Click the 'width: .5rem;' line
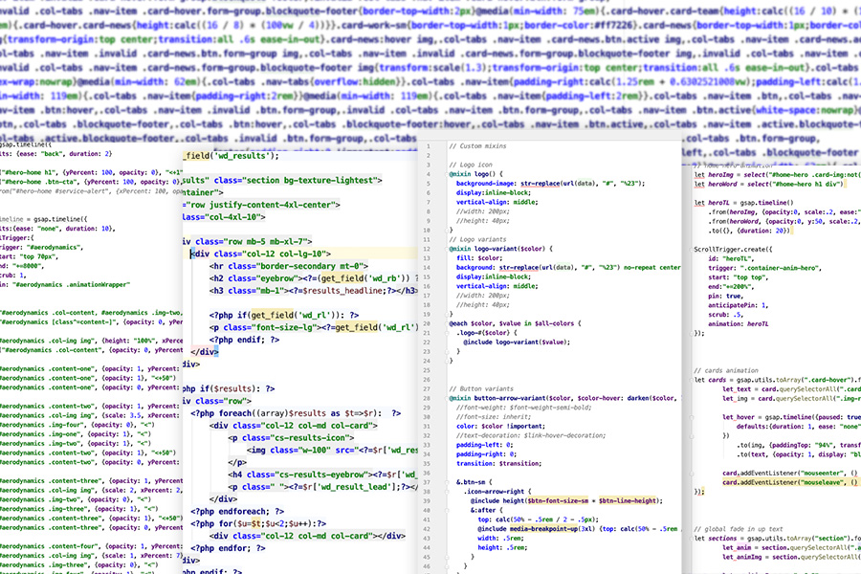861x574 pixels. coord(500,539)
